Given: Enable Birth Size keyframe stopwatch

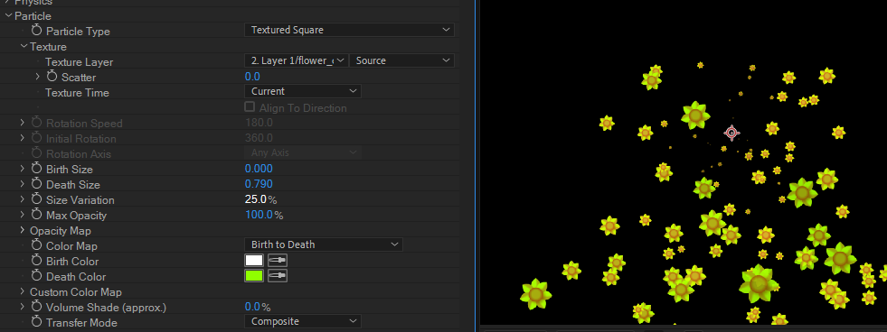Looking at the screenshot, I should (37, 169).
